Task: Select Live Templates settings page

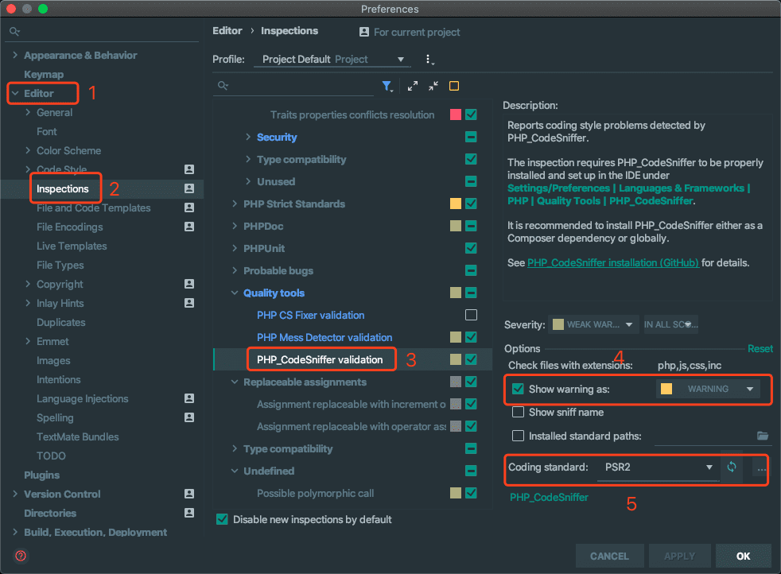Action: [72, 246]
